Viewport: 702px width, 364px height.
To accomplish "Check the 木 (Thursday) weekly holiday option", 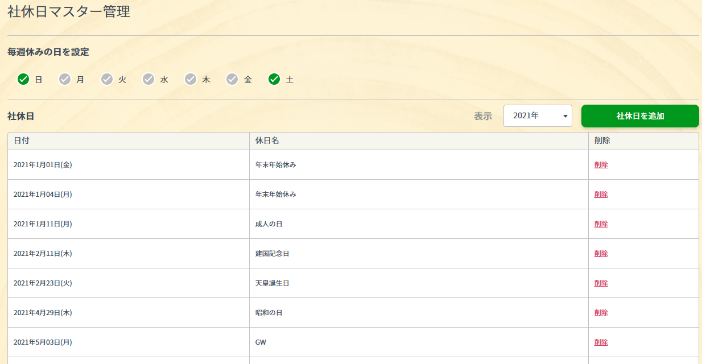I will pyautogui.click(x=191, y=79).
